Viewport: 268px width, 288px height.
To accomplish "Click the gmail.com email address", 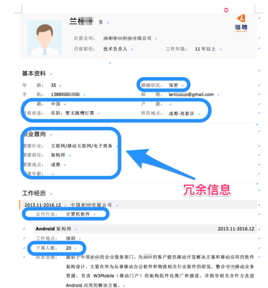I will point(191,95).
